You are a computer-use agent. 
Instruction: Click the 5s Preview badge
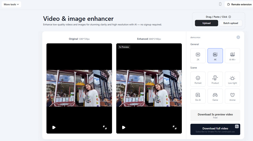pyautogui.click(x=124, y=47)
